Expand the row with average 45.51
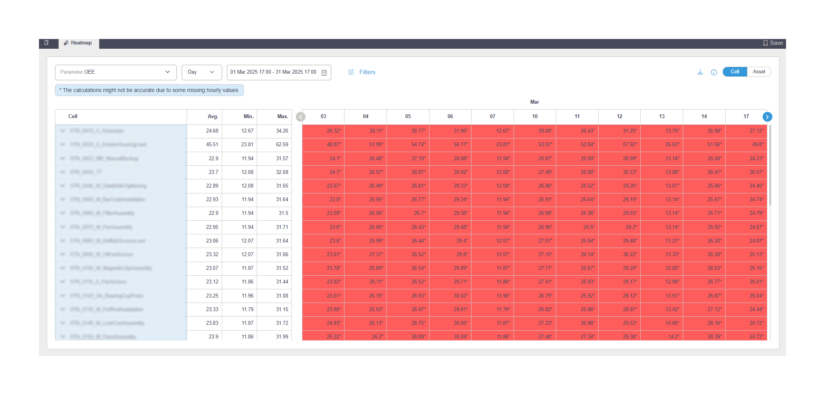The height and width of the screenshot is (395, 825). tap(62, 145)
